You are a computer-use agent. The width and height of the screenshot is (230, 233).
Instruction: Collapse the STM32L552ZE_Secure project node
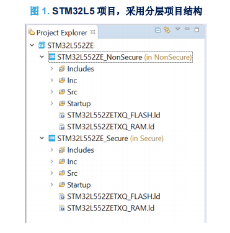tap(42, 138)
